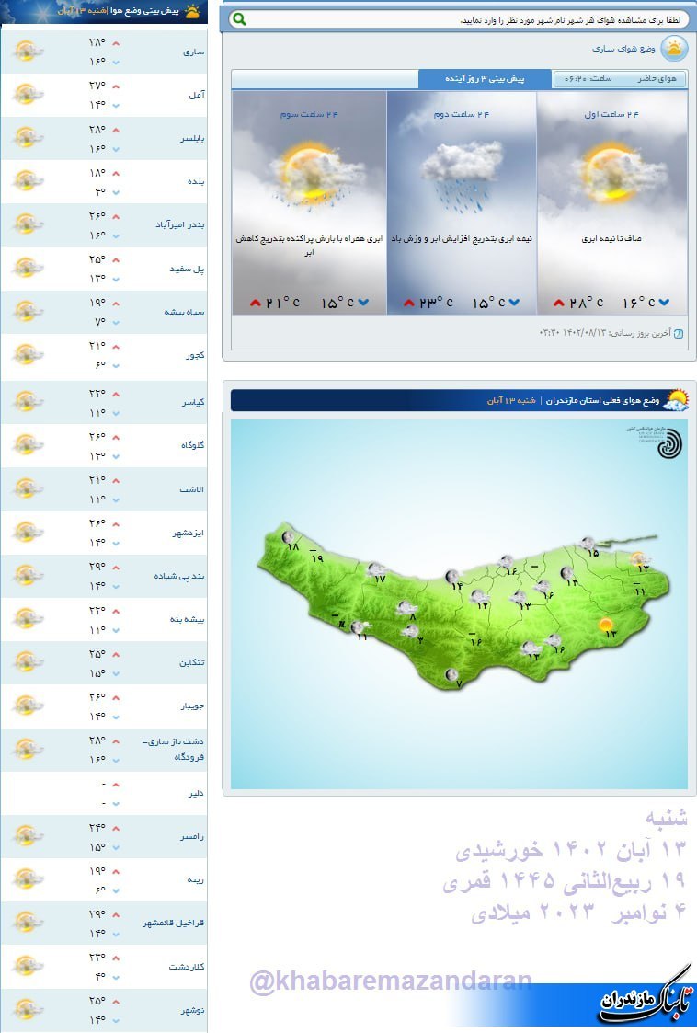Click the weather icon next to نوشهر
This screenshot has height=1033, width=697.
click(28, 1009)
